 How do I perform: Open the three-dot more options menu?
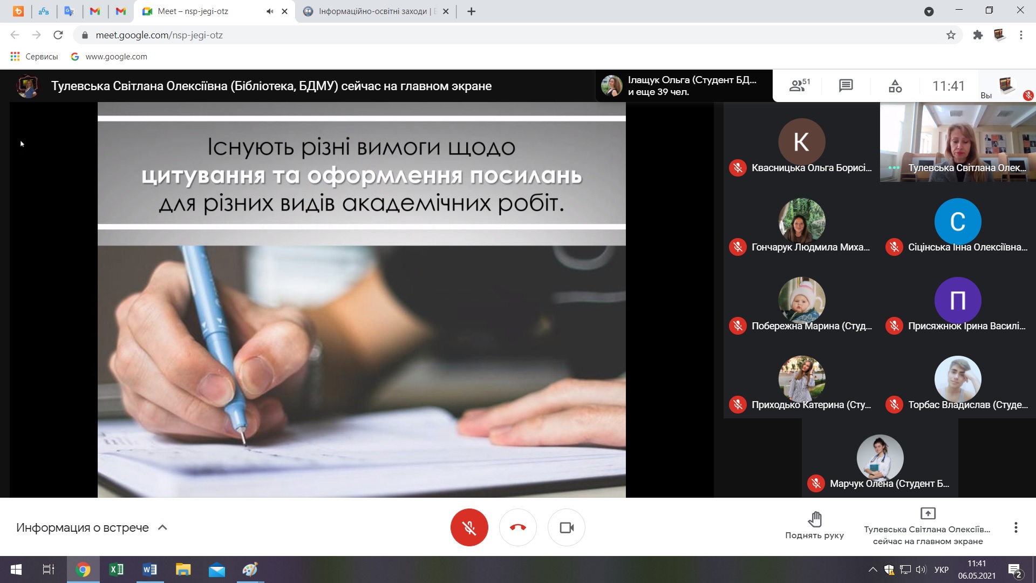point(1015,527)
